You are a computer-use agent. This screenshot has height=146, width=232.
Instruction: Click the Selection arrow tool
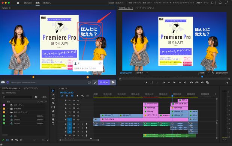(53, 90)
